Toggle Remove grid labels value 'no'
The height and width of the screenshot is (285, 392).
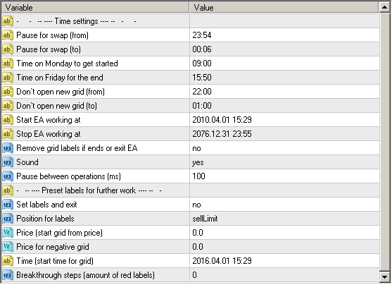284,148
